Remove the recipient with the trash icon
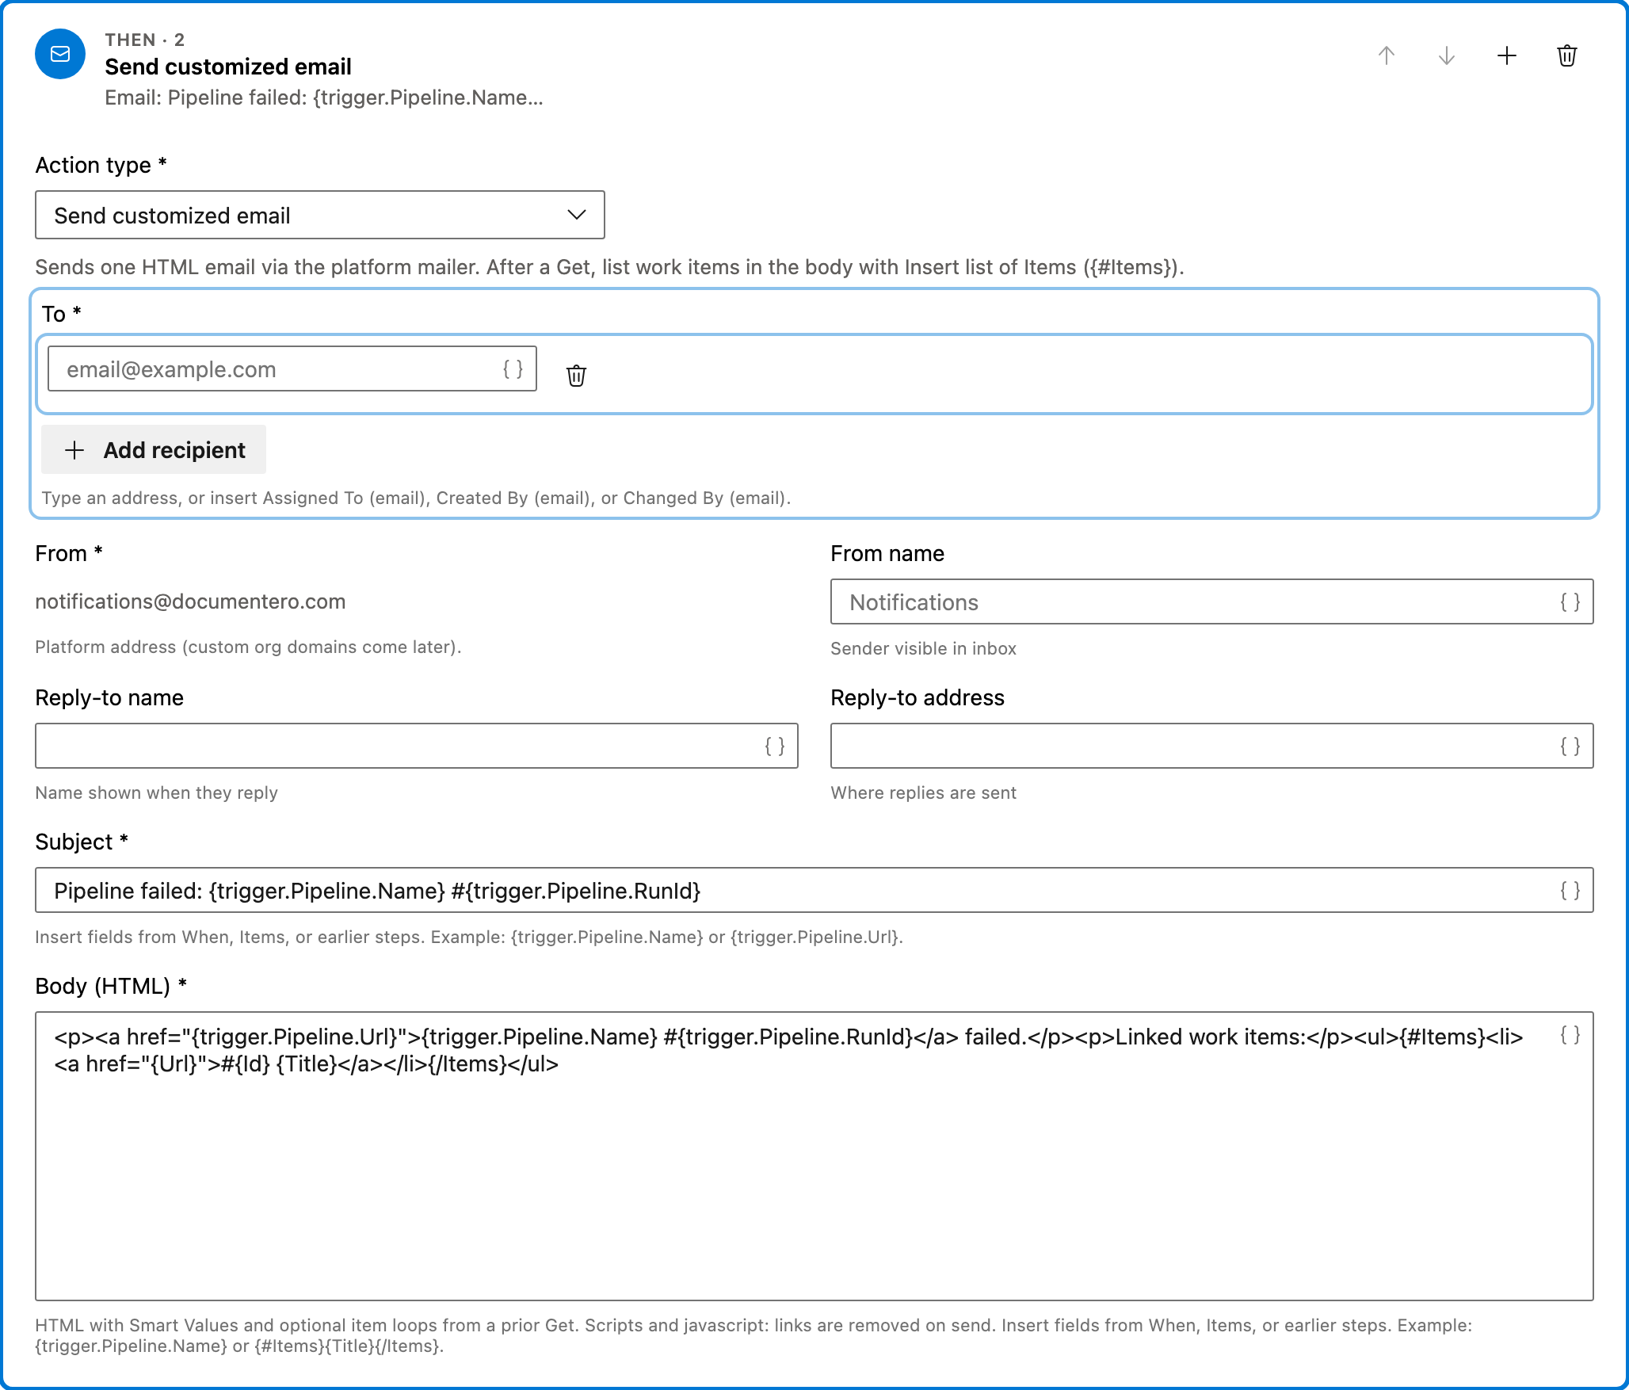Viewport: 1629px width, 1390px height. point(576,375)
